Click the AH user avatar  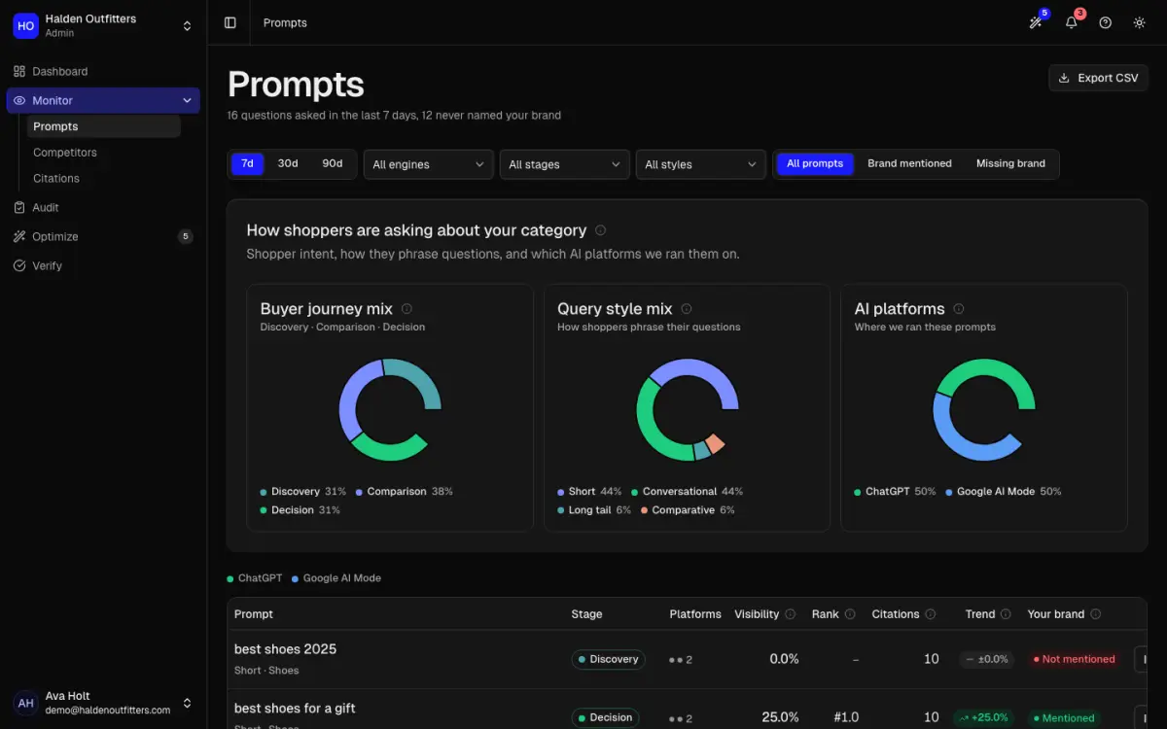coord(26,703)
